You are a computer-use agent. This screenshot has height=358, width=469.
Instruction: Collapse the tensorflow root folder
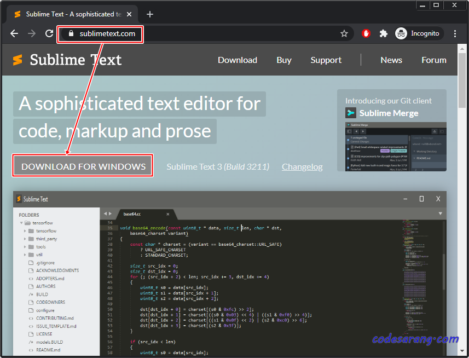click(x=21, y=223)
